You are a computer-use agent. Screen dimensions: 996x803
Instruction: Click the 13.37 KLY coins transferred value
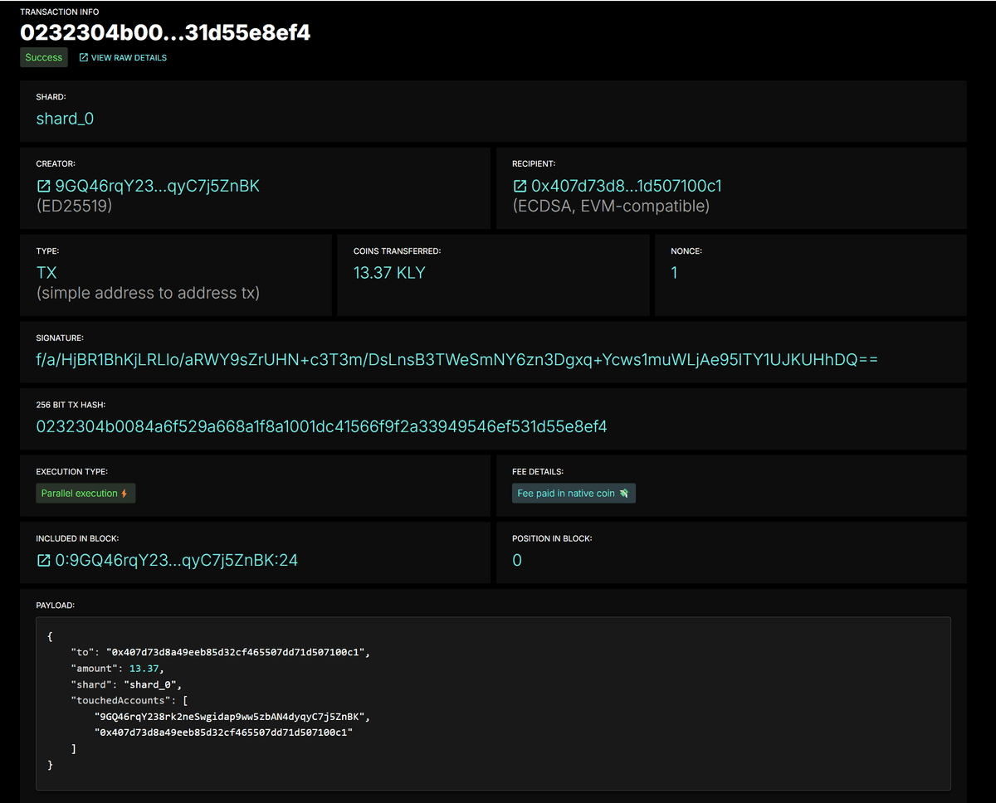tap(389, 273)
